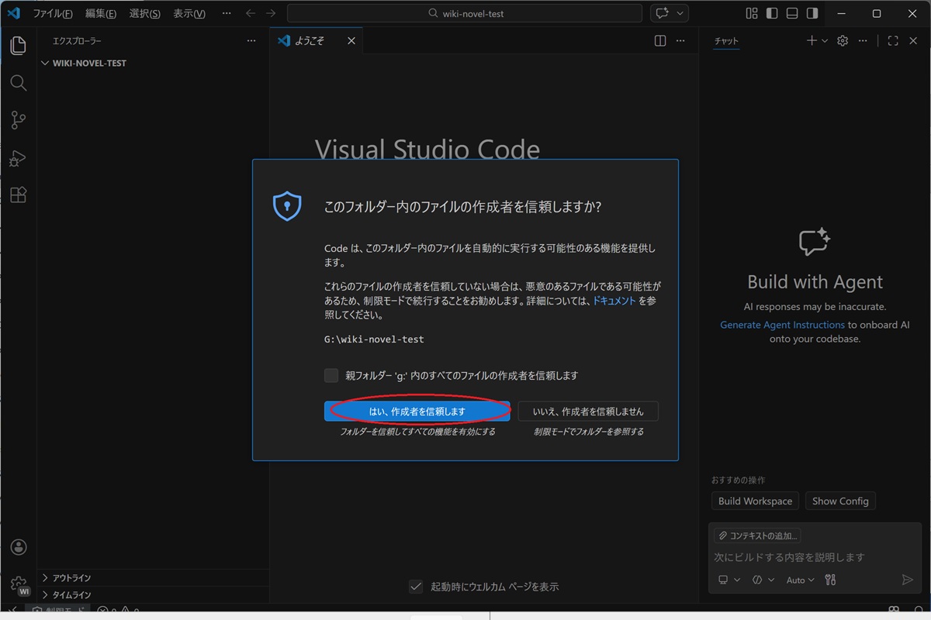
Task: Select the ようこそ tab
Action: (310, 41)
